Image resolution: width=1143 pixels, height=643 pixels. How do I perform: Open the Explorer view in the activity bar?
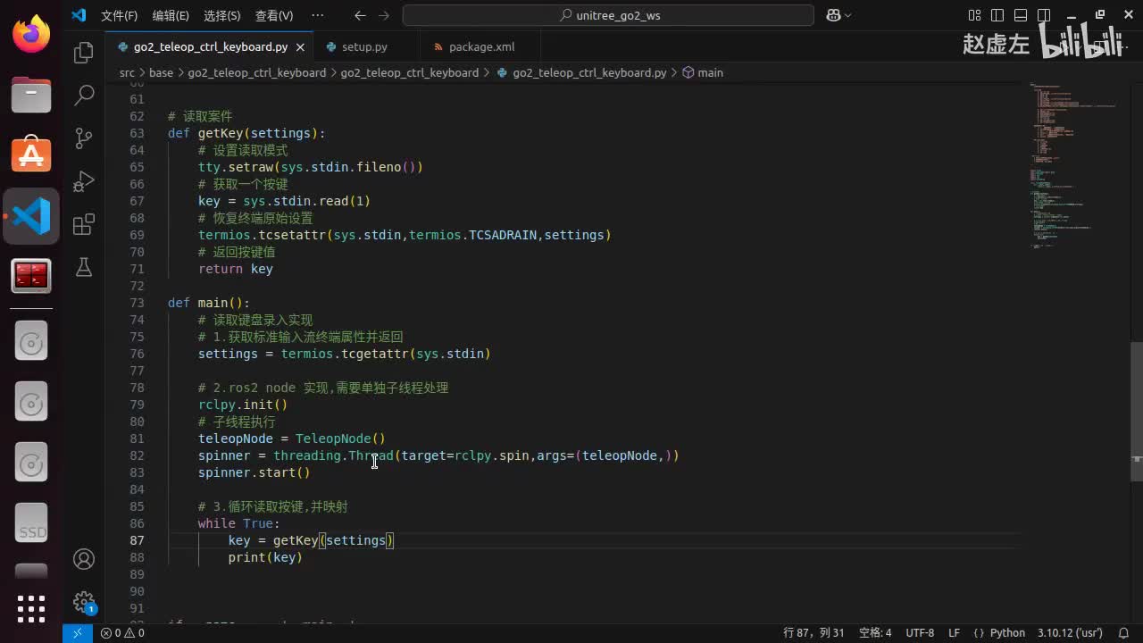click(x=84, y=53)
